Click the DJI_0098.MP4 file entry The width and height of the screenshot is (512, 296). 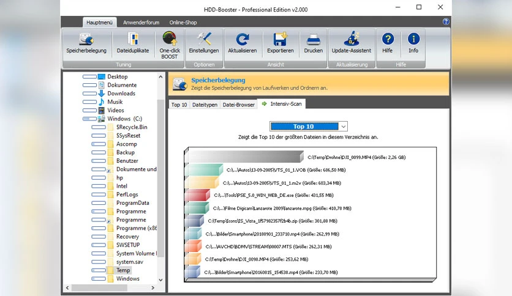257,259
